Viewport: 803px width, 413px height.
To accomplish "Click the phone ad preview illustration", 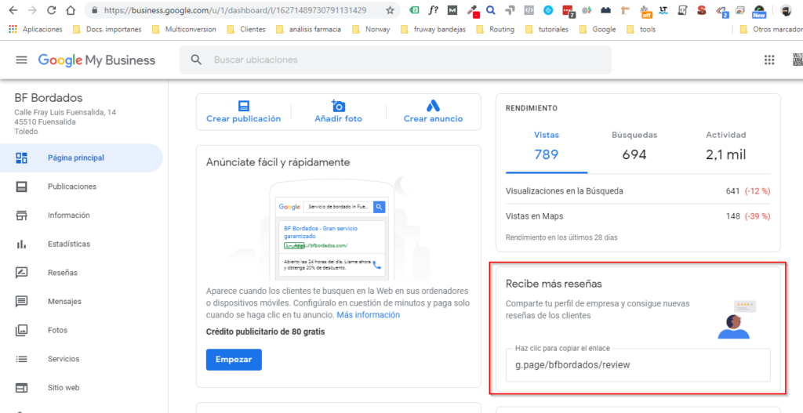I will pyautogui.click(x=332, y=230).
